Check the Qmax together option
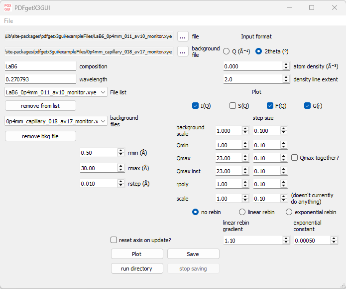 [294, 158]
